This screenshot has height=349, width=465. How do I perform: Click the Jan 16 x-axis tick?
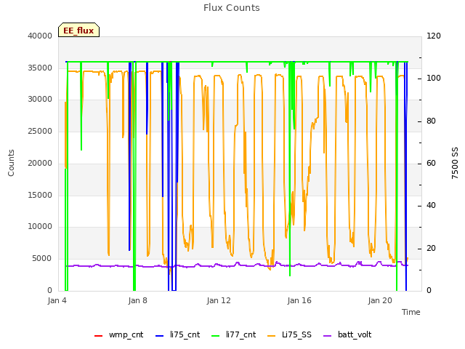299,300
